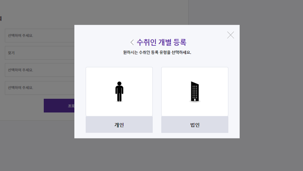Click the grey footer strip of 개인 card
This screenshot has width=303, height=171.
(x=119, y=124)
